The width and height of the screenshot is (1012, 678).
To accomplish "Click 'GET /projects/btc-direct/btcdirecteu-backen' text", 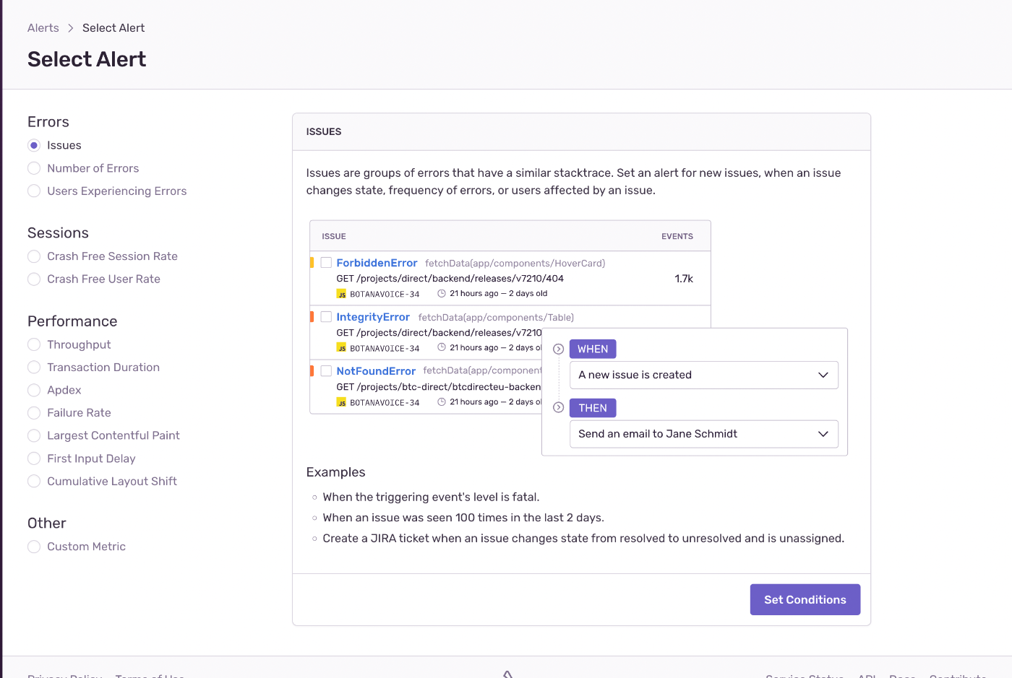I will point(439,387).
